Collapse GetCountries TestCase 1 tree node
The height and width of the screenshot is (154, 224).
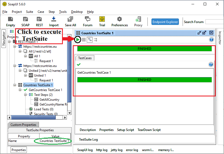click(x=20, y=90)
